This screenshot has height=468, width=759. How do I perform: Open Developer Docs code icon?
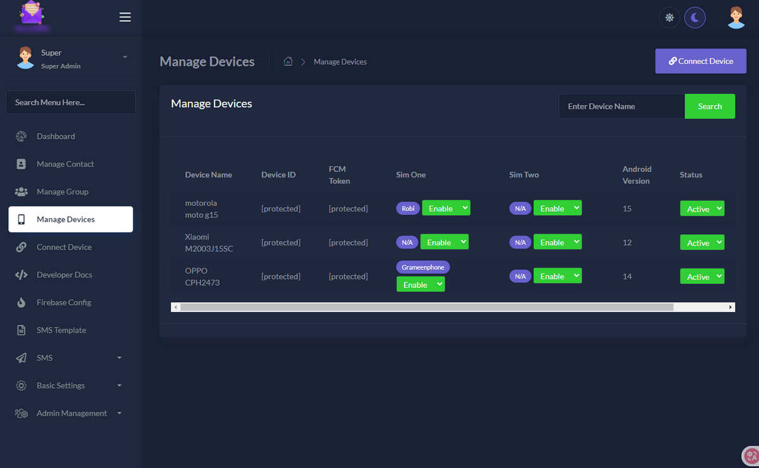pos(22,275)
